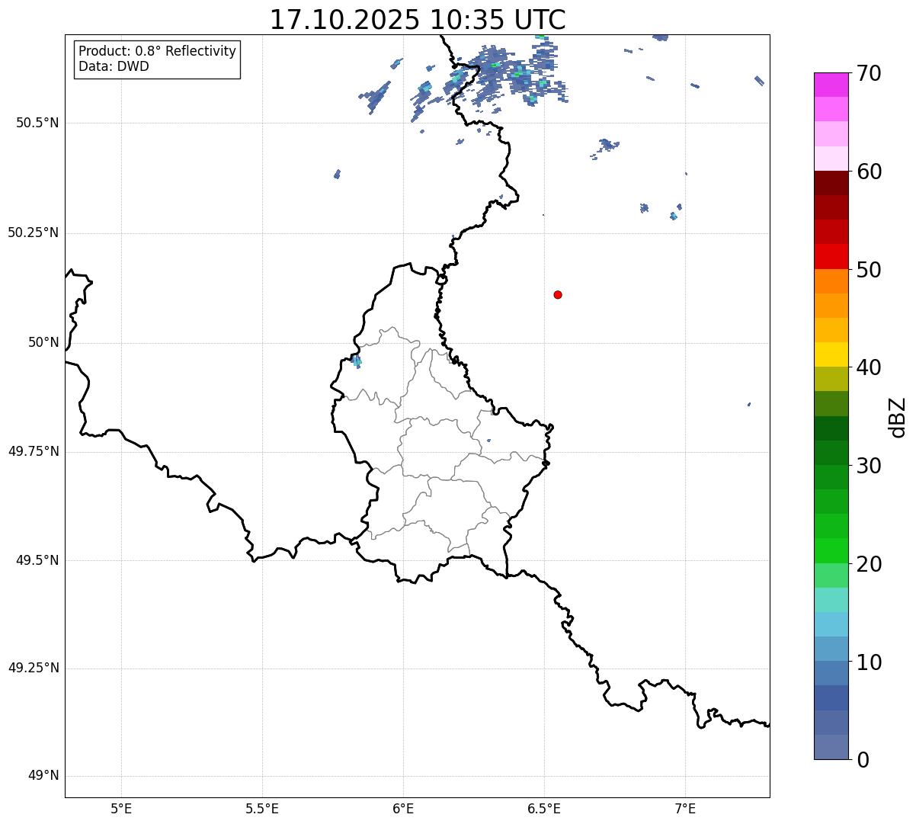Click the red location marker dot
Image resolution: width=916 pixels, height=824 pixels.
(558, 294)
